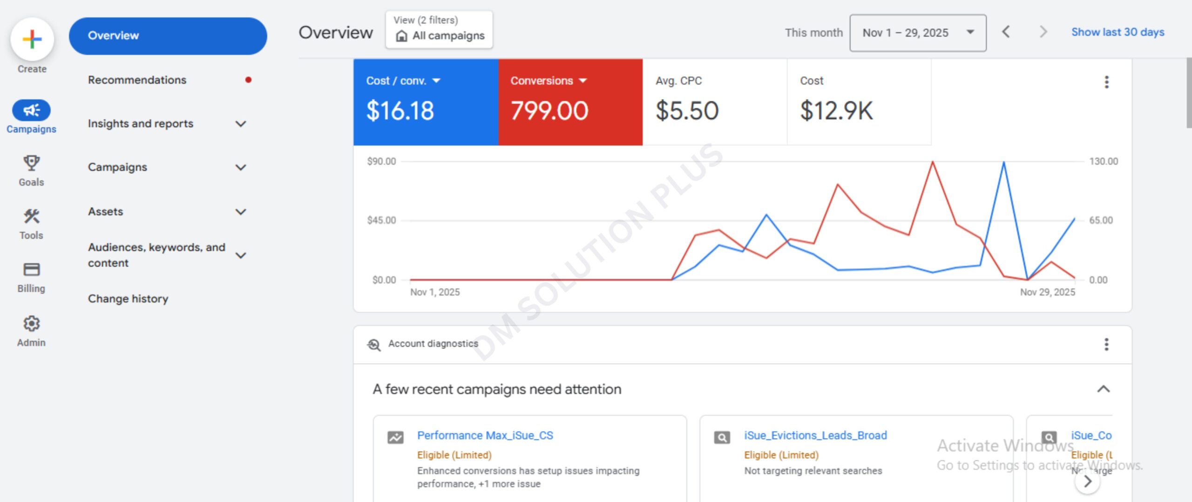
Task: Open the Recommendations menu item
Action: [x=137, y=80]
